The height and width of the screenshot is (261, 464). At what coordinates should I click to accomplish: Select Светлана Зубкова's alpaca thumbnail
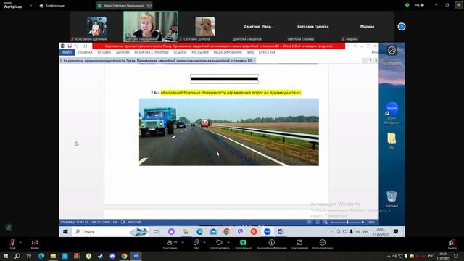point(205,27)
